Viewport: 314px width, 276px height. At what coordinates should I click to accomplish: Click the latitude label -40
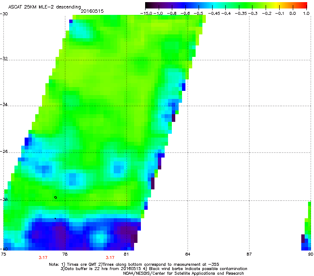tap(4, 249)
